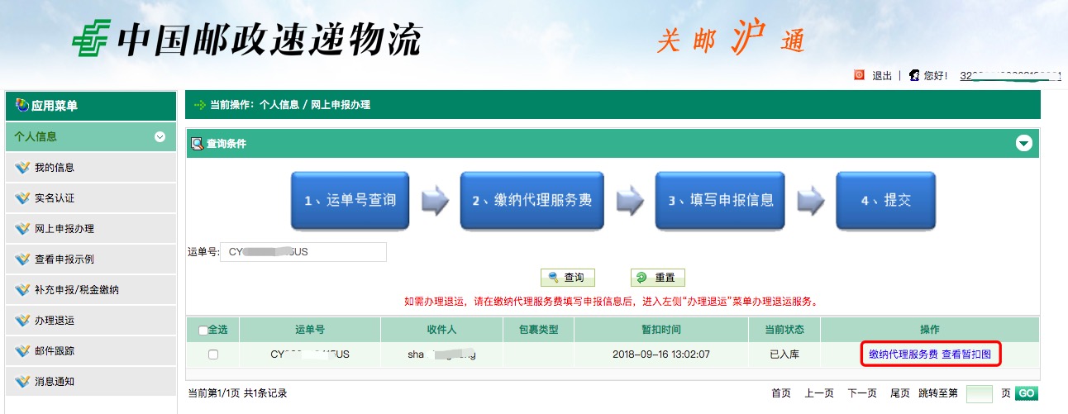Screen dimensions: 1068x414
Task: Click the icon beside 实名认证
Action: 22,198
